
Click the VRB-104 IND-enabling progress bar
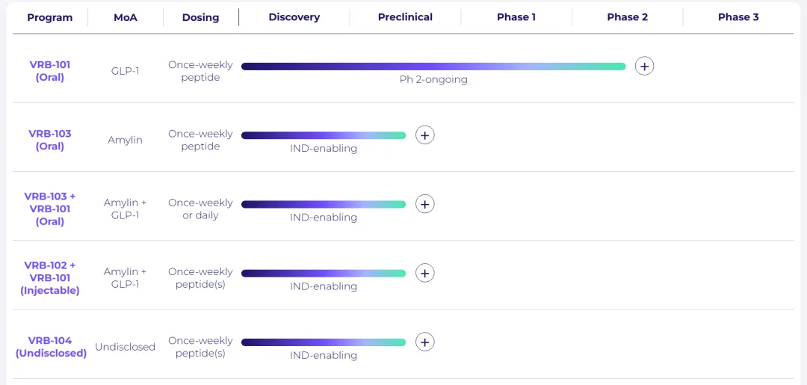(324, 342)
